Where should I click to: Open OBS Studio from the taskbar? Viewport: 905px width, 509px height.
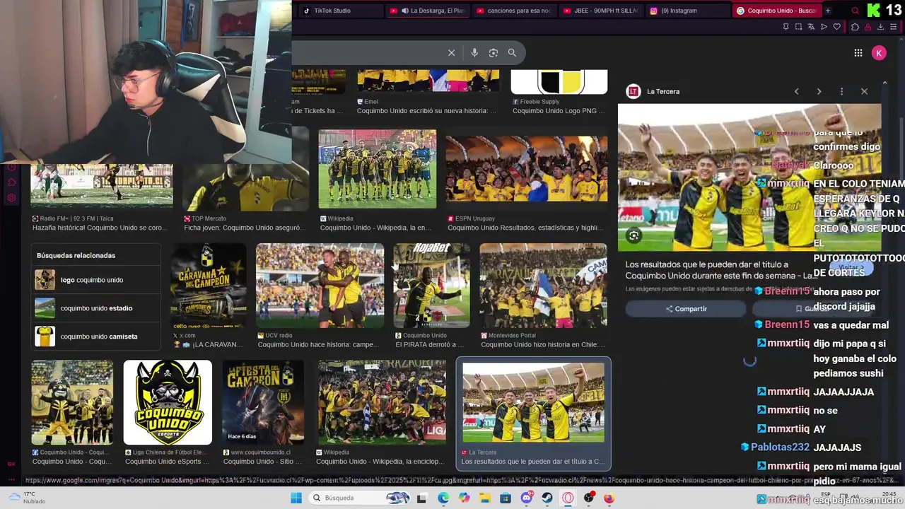coord(589,498)
